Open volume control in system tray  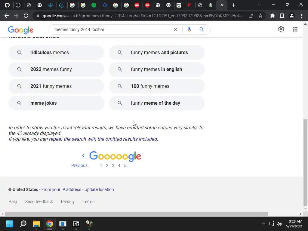(x=279, y=224)
